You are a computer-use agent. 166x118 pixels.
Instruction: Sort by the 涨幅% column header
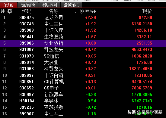click(88, 11)
